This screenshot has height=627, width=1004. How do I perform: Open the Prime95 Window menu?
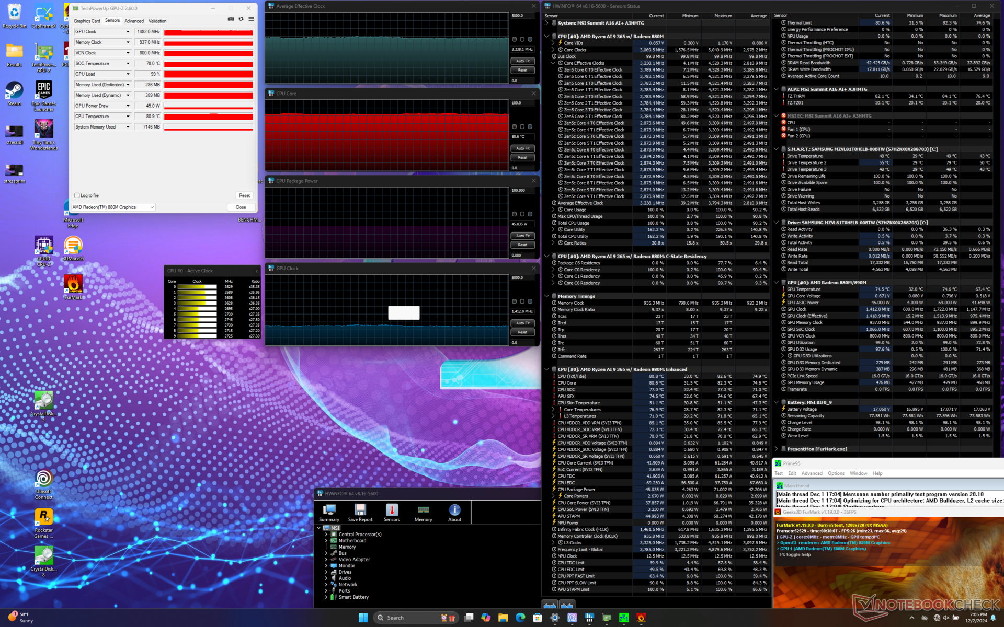pyautogui.click(x=858, y=473)
